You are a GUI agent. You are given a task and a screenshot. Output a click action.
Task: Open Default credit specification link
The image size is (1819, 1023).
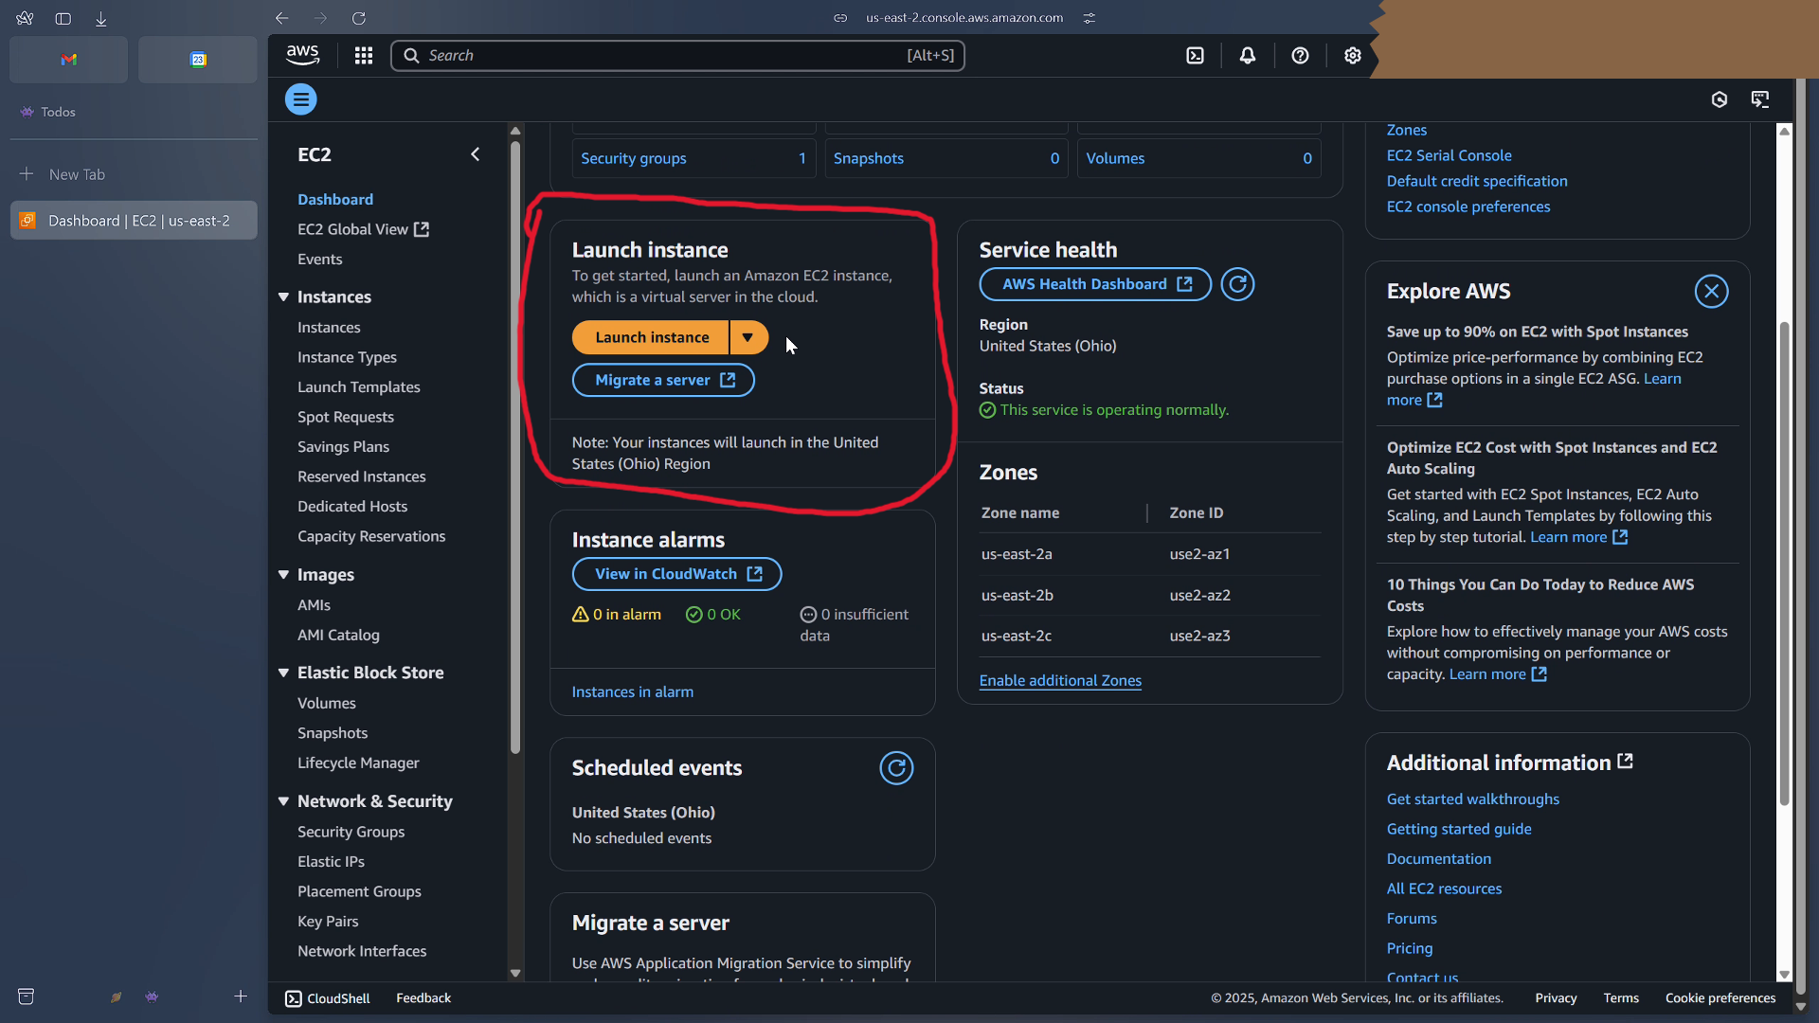pos(1477,181)
